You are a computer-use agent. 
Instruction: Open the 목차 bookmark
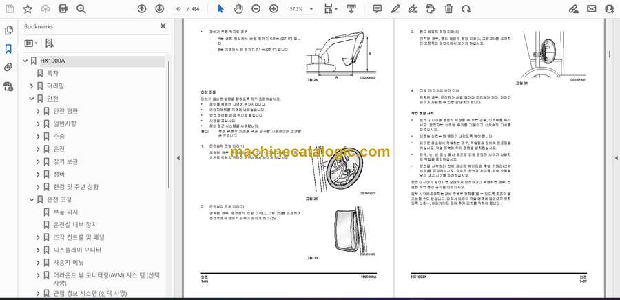point(52,73)
